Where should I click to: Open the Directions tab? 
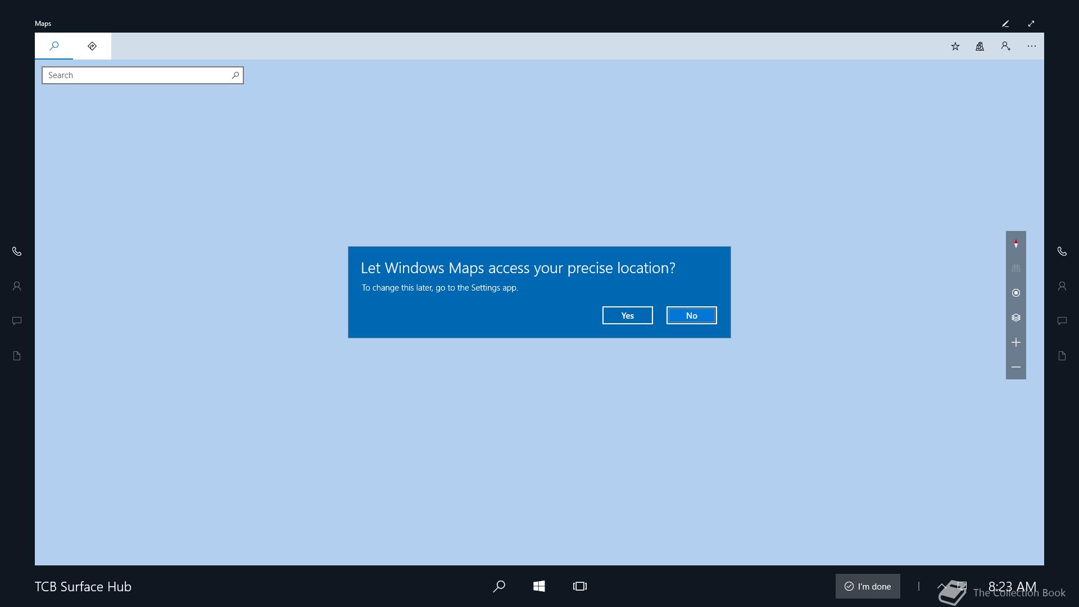click(92, 46)
